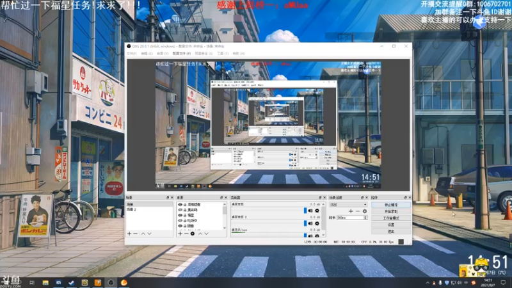This screenshot has width=512, height=288.
Task: Toggle the lock on the top source
Action: (185, 205)
